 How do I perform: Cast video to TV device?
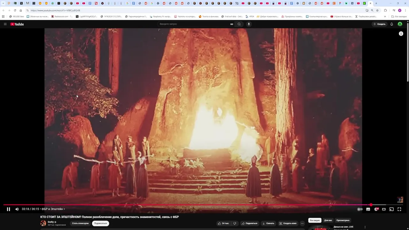[x=391, y=209]
